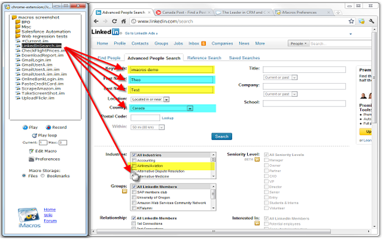The width and height of the screenshot is (383, 239).
Task: Click Play loop in iMacros panel
Action: click(x=44, y=136)
